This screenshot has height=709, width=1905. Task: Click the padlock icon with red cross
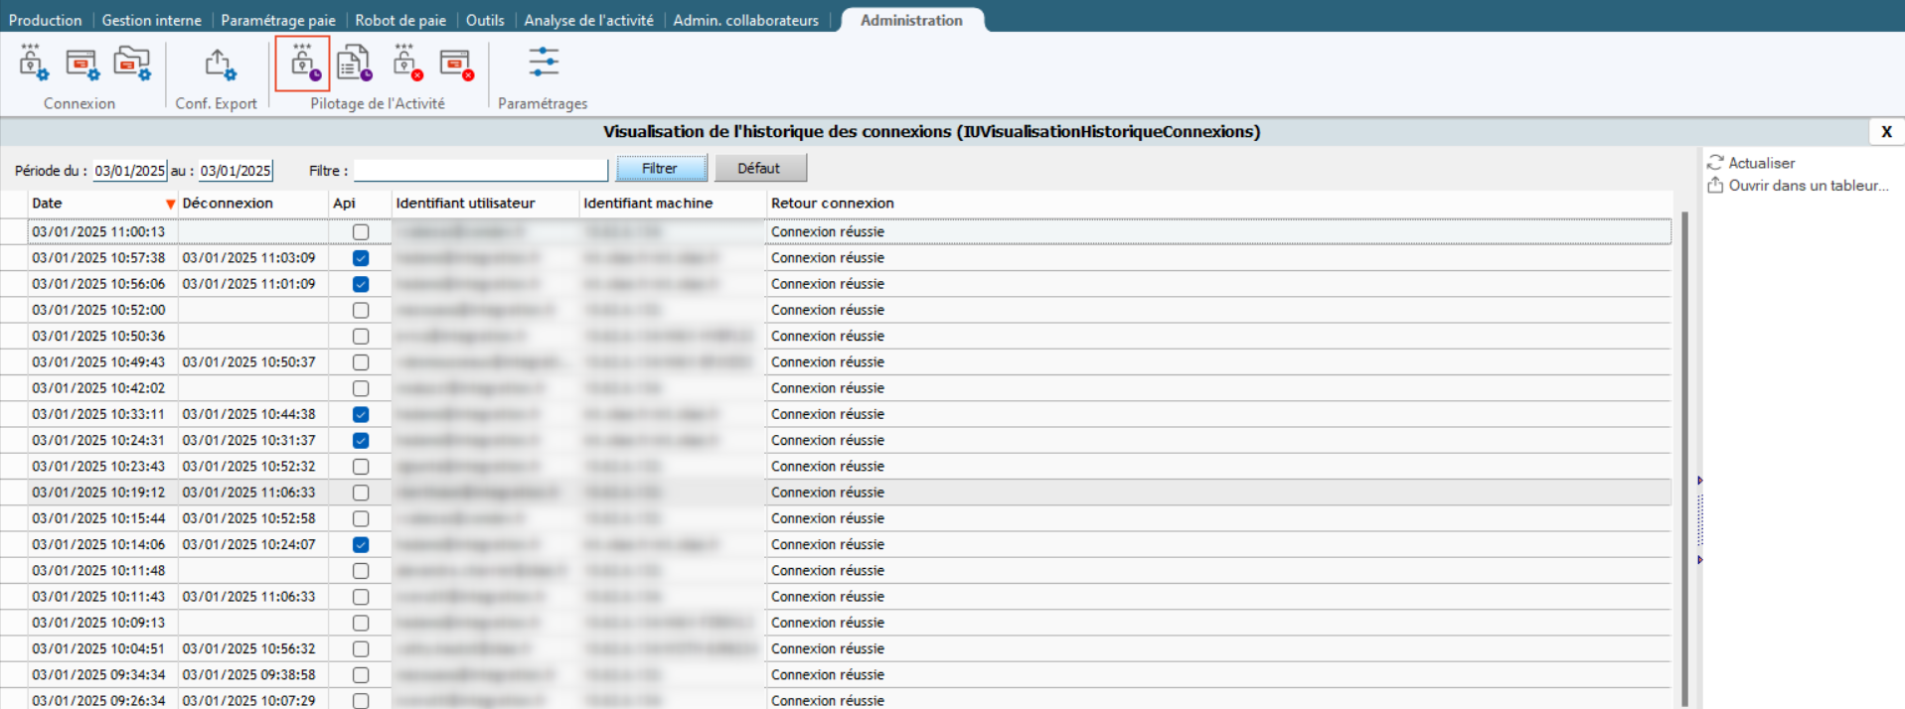[406, 64]
